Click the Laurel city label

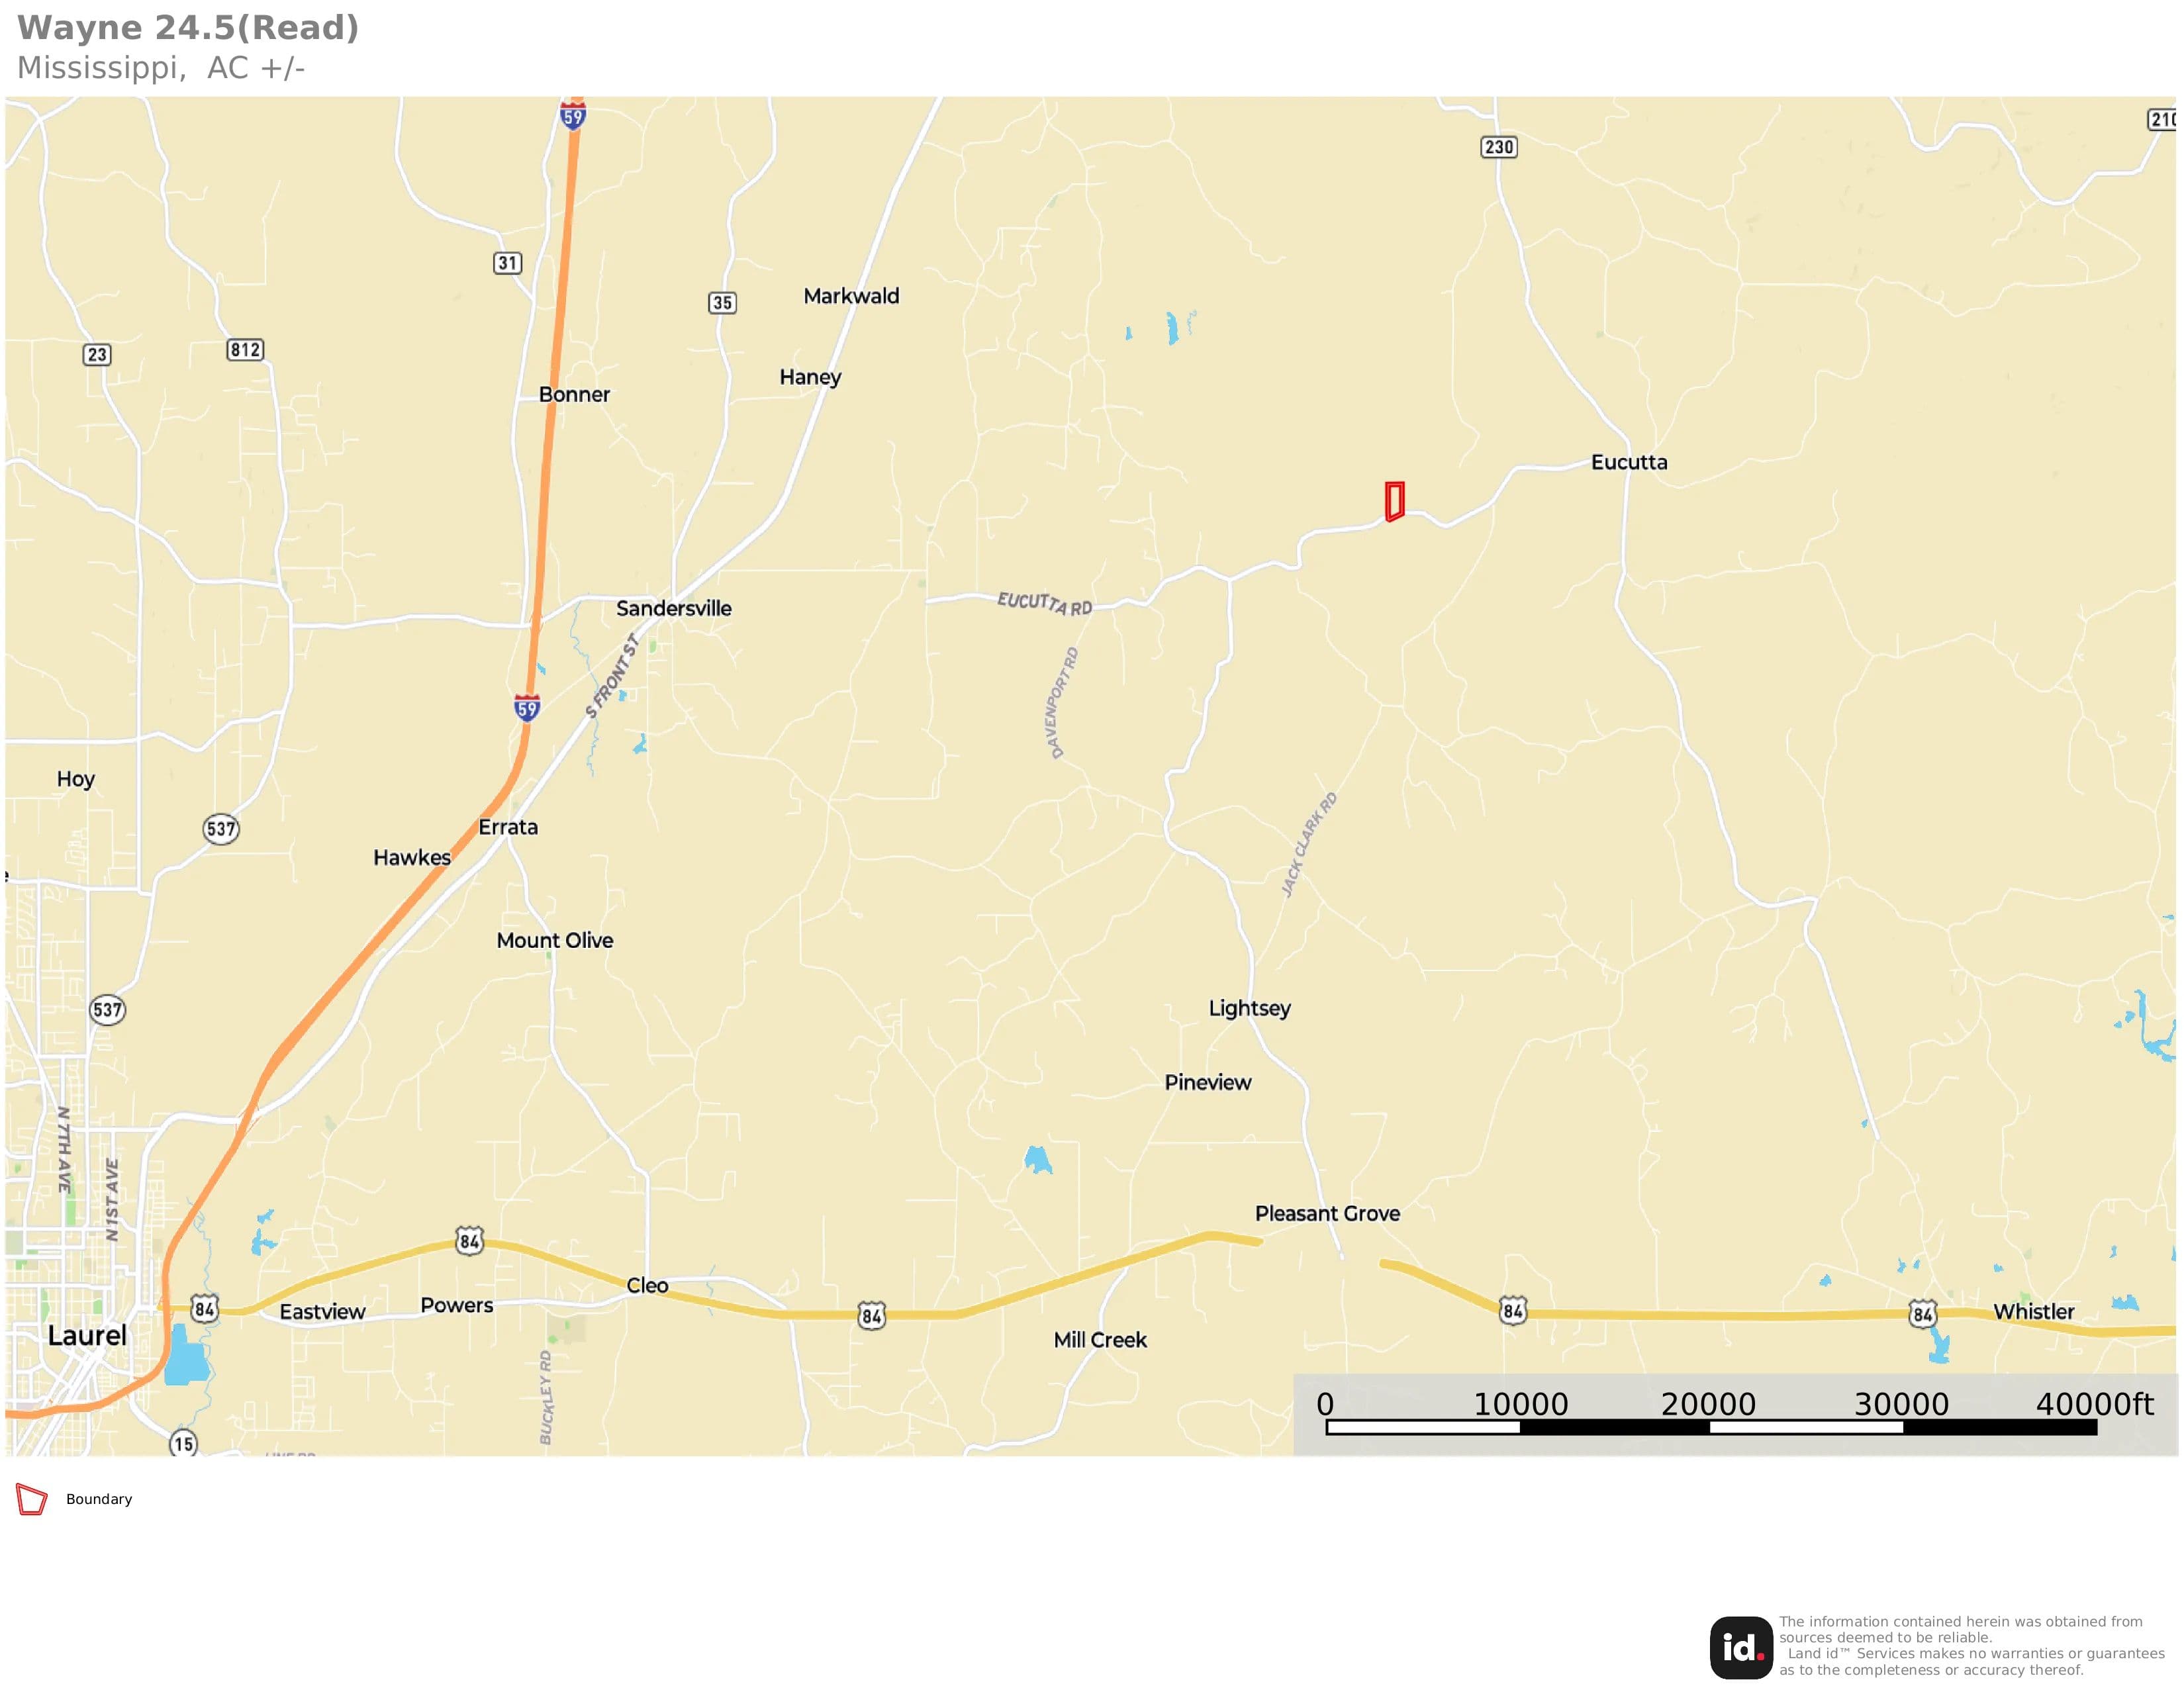coord(87,1335)
